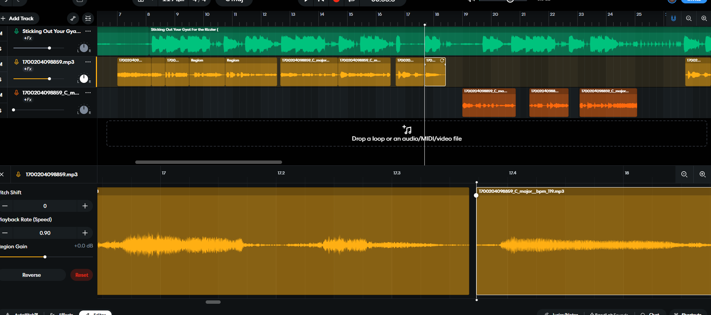Open three-dot menu for 1700204098859.mp3 track
This screenshot has height=315, width=711.
[88, 62]
